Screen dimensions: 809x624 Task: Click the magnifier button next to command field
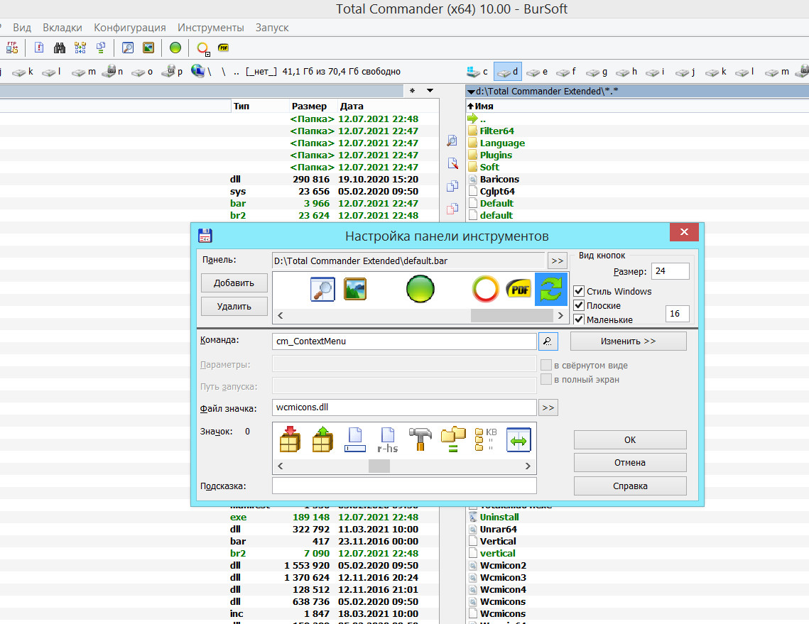click(548, 341)
